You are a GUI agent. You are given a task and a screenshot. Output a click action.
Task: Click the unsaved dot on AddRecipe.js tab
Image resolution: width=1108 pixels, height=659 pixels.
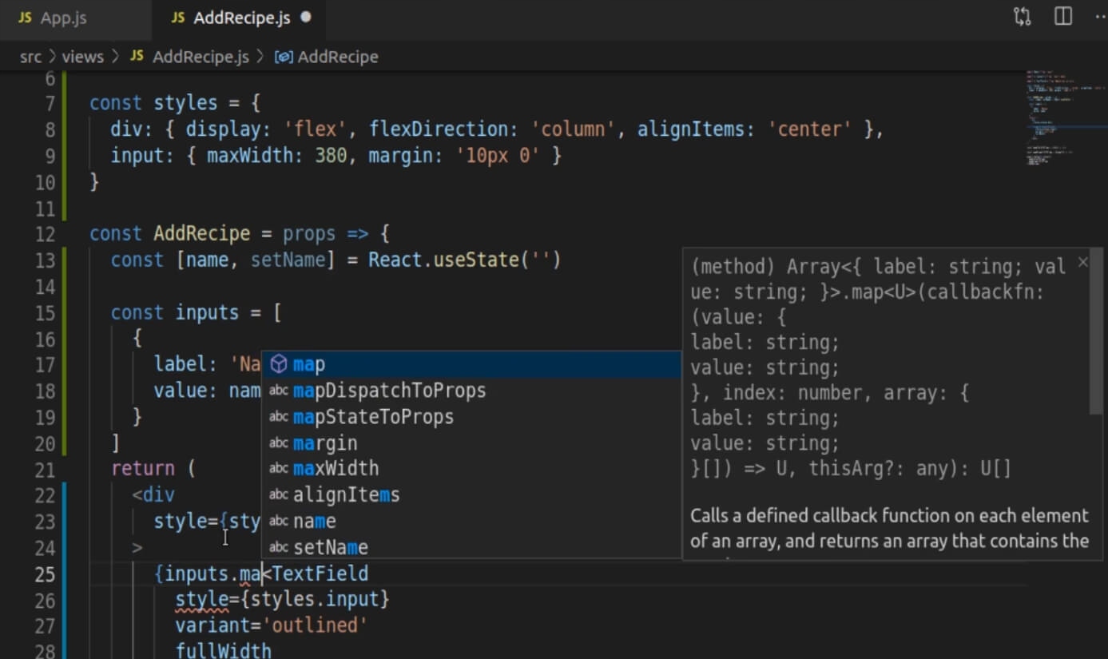point(305,18)
